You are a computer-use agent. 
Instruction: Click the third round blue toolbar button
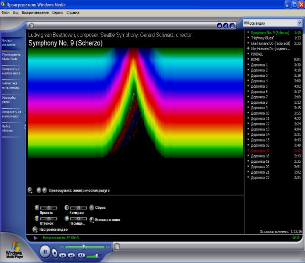coord(232,26)
